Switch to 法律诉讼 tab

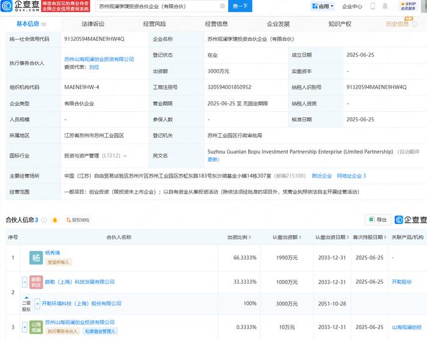[93, 24]
